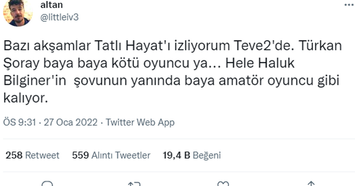Image resolution: width=355 pixels, height=186 pixels.
Task: Open the Twitter Web App source link
Action: 140,122
